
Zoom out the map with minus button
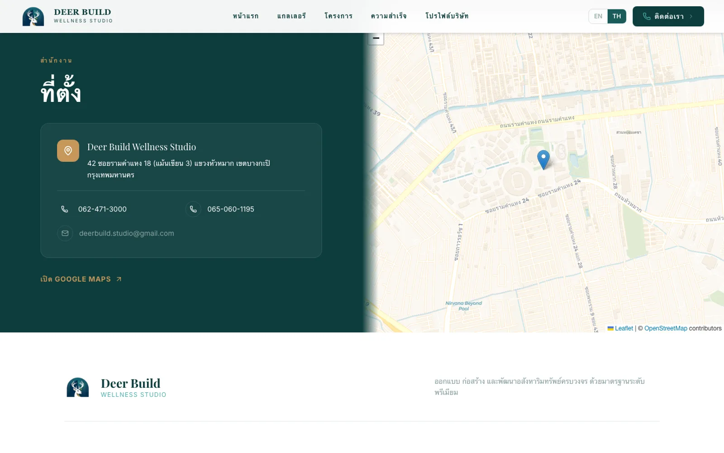pyautogui.click(x=376, y=39)
